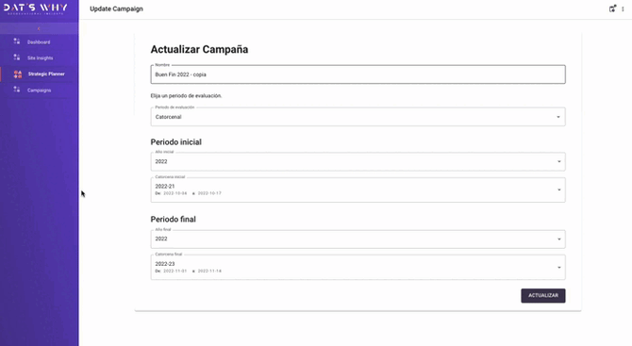Expand the Año inicial dropdown
Viewport: 632px width, 346px height.
358,161
